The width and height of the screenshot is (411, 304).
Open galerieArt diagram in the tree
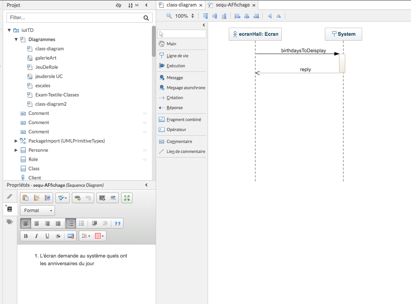pyautogui.click(x=46, y=58)
